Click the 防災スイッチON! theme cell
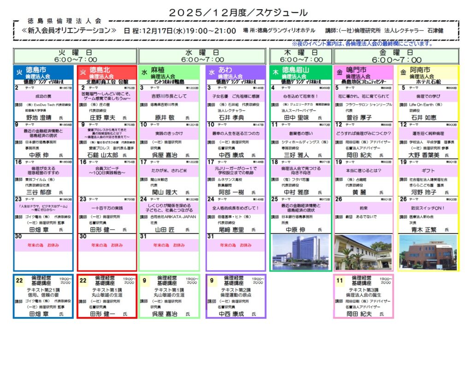Image resolution: width=472 pixels, height=392 pixels. click(x=428, y=208)
